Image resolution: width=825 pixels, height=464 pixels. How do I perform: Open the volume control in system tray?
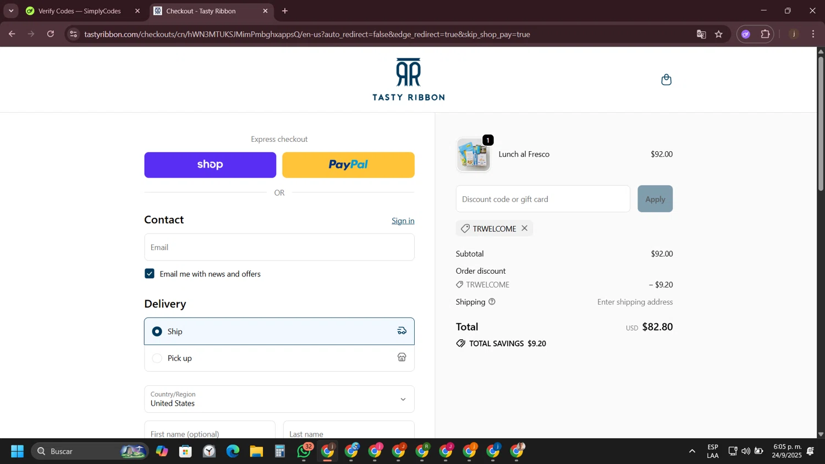745,451
